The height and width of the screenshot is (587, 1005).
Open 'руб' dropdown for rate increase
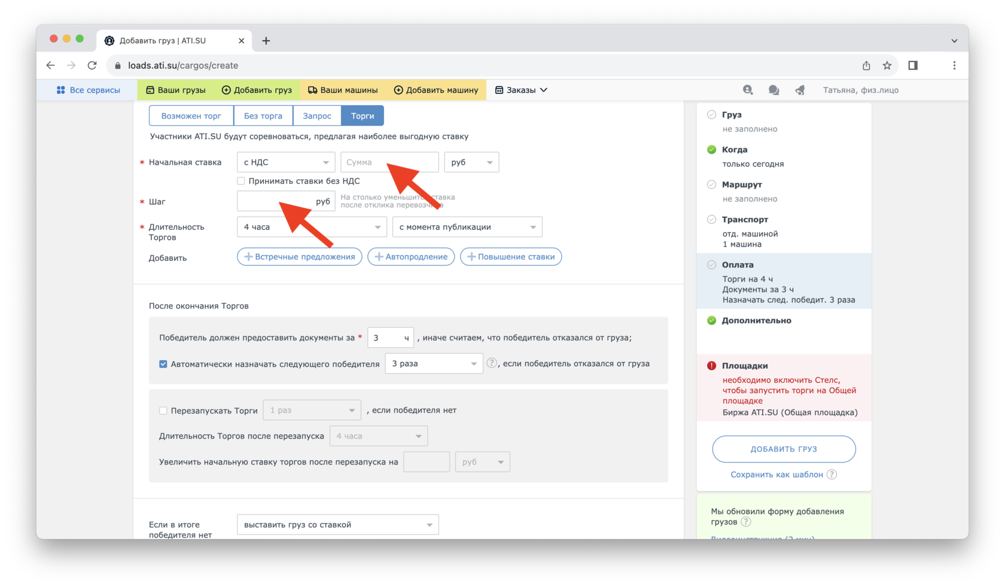coord(483,461)
